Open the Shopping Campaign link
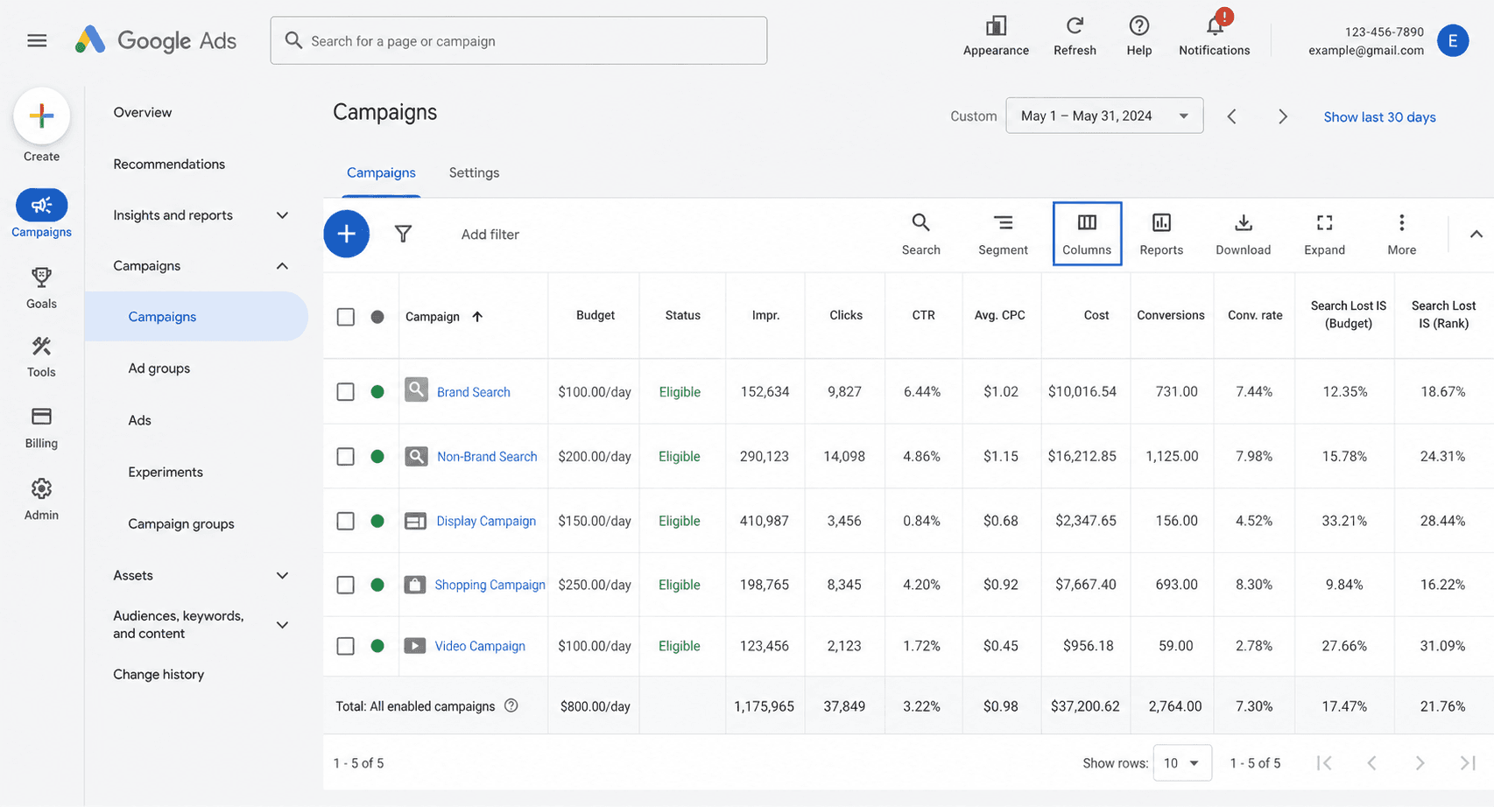 pyautogui.click(x=490, y=585)
